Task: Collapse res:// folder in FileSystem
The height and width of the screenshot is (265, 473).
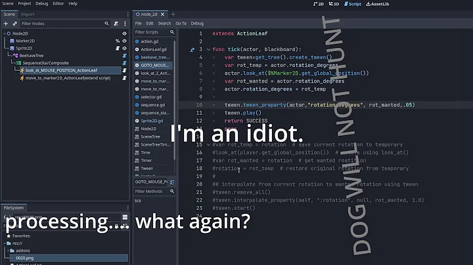Action: coord(5,243)
